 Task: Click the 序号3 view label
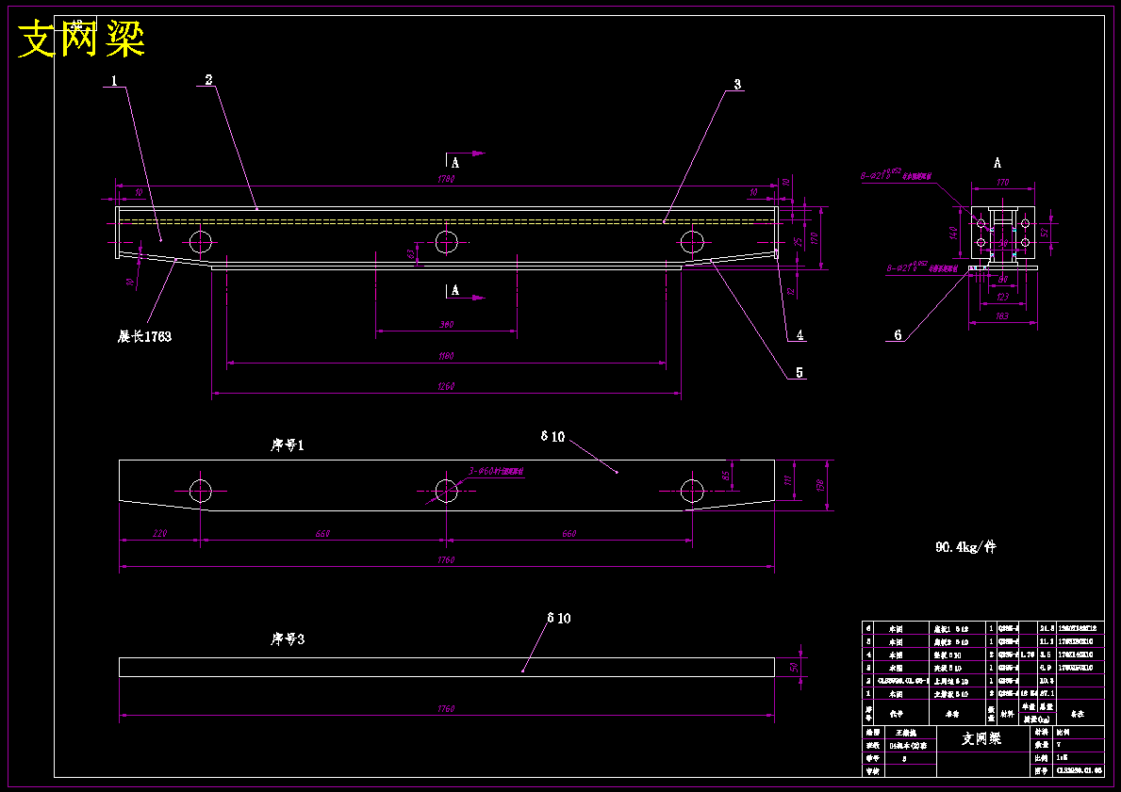pyautogui.click(x=288, y=639)
